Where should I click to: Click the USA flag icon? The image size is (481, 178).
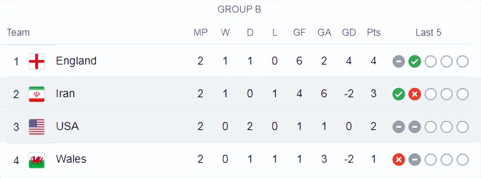(37, 127)
